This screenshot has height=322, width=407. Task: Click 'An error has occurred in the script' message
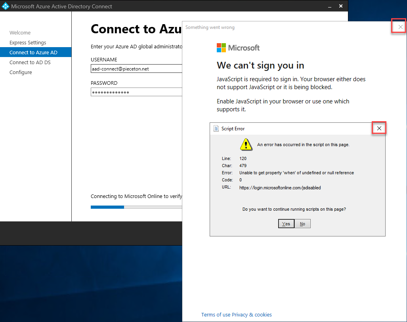click(x=303, y=145)
